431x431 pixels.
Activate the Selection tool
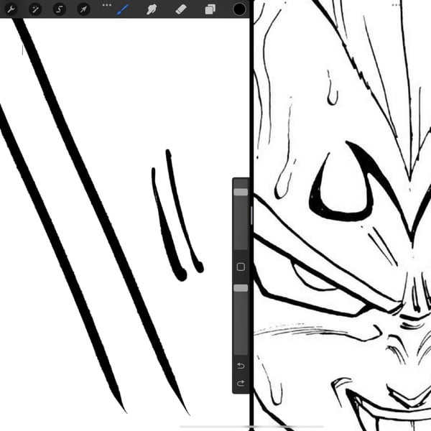[60, 9]
